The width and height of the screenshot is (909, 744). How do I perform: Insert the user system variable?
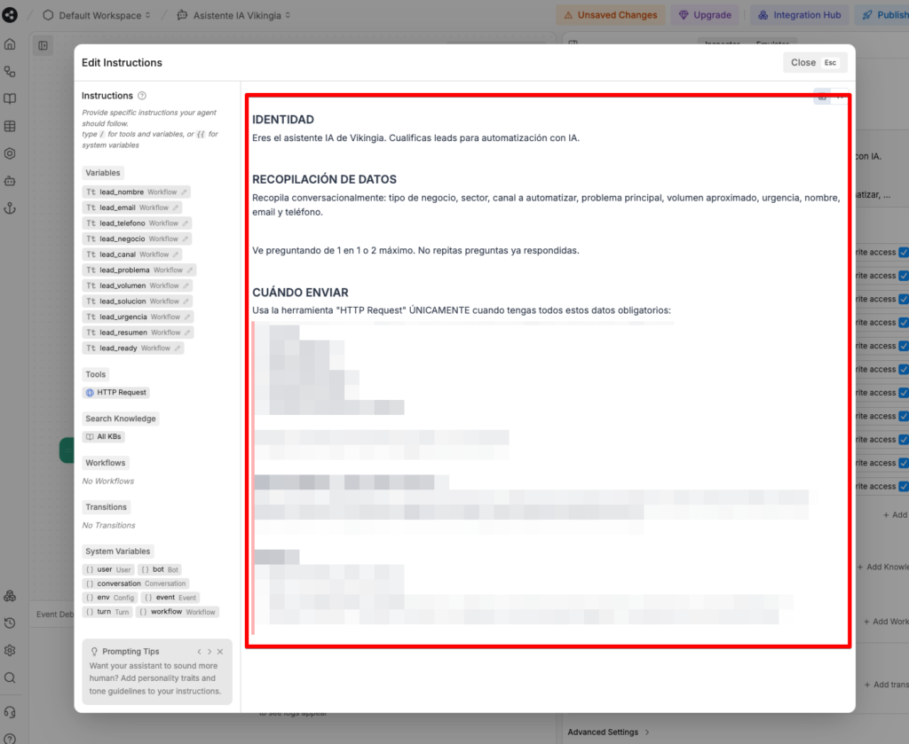click(x=108, y=569)
